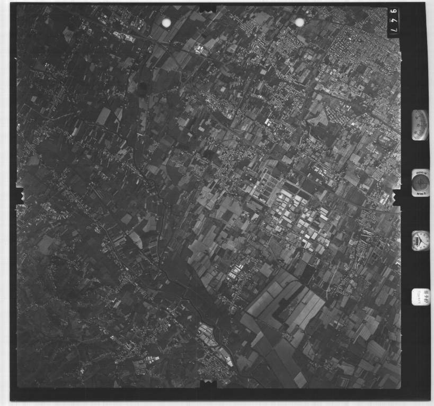Click the top center fiducial notch
Image resolution: width=434 pixels, height=406 pixels.
coord(208,8)
